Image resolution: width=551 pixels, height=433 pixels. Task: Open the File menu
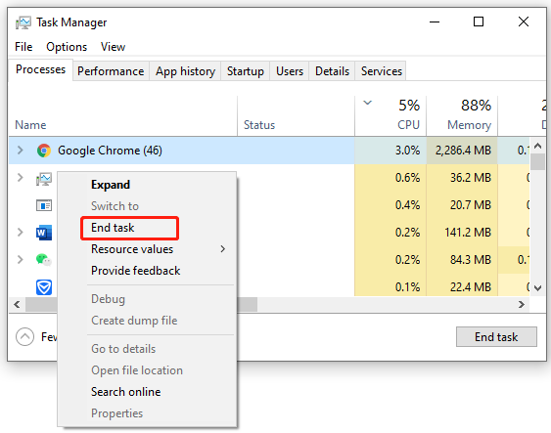(x=23, y=47)
